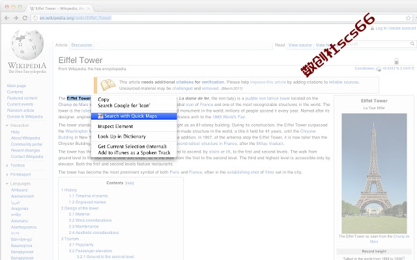This screenshot has width=417, height=260.
Task: Select the Afrikaans language link
Action: 19,190
